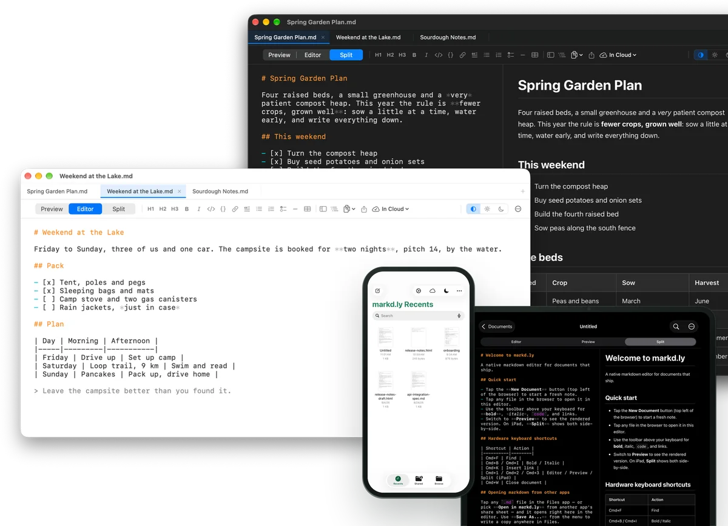The width and height of the screenshot is (728, 526).
Task: Insert task list in Weekend at the Lake window
Action: [x=283, y=209]
